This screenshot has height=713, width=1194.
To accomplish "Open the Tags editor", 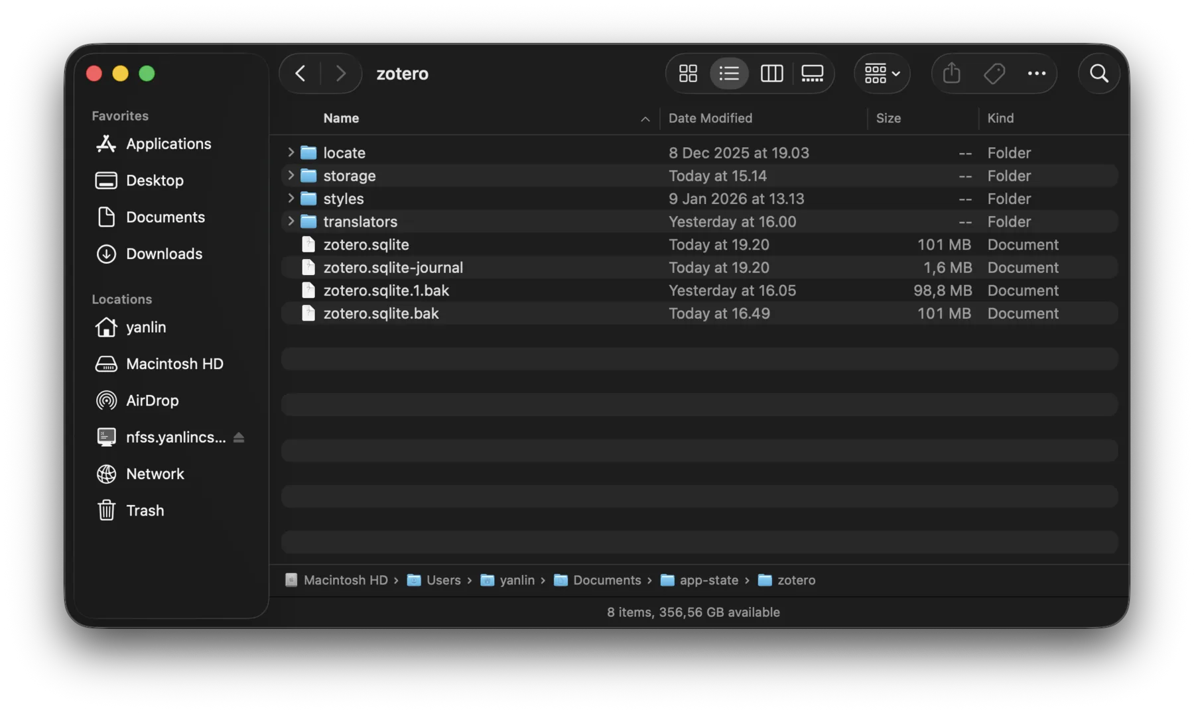I will point(994,74).
